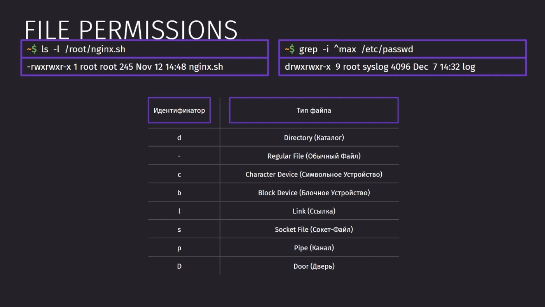
Task: Select the Идентификатор column header
Action: pos(179,110)
